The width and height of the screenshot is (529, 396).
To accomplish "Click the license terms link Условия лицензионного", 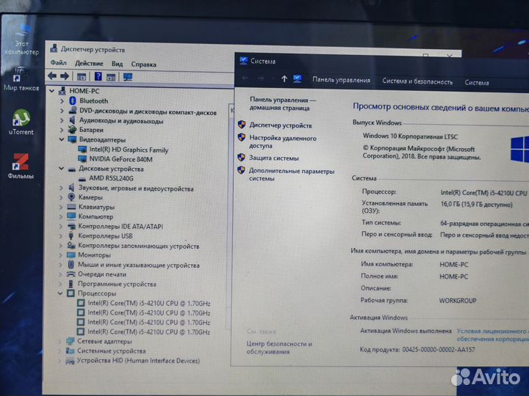I will [492, 331].
